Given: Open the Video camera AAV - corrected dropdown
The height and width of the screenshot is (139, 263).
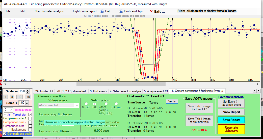Looking at the screenshot, I should (59, 105).
